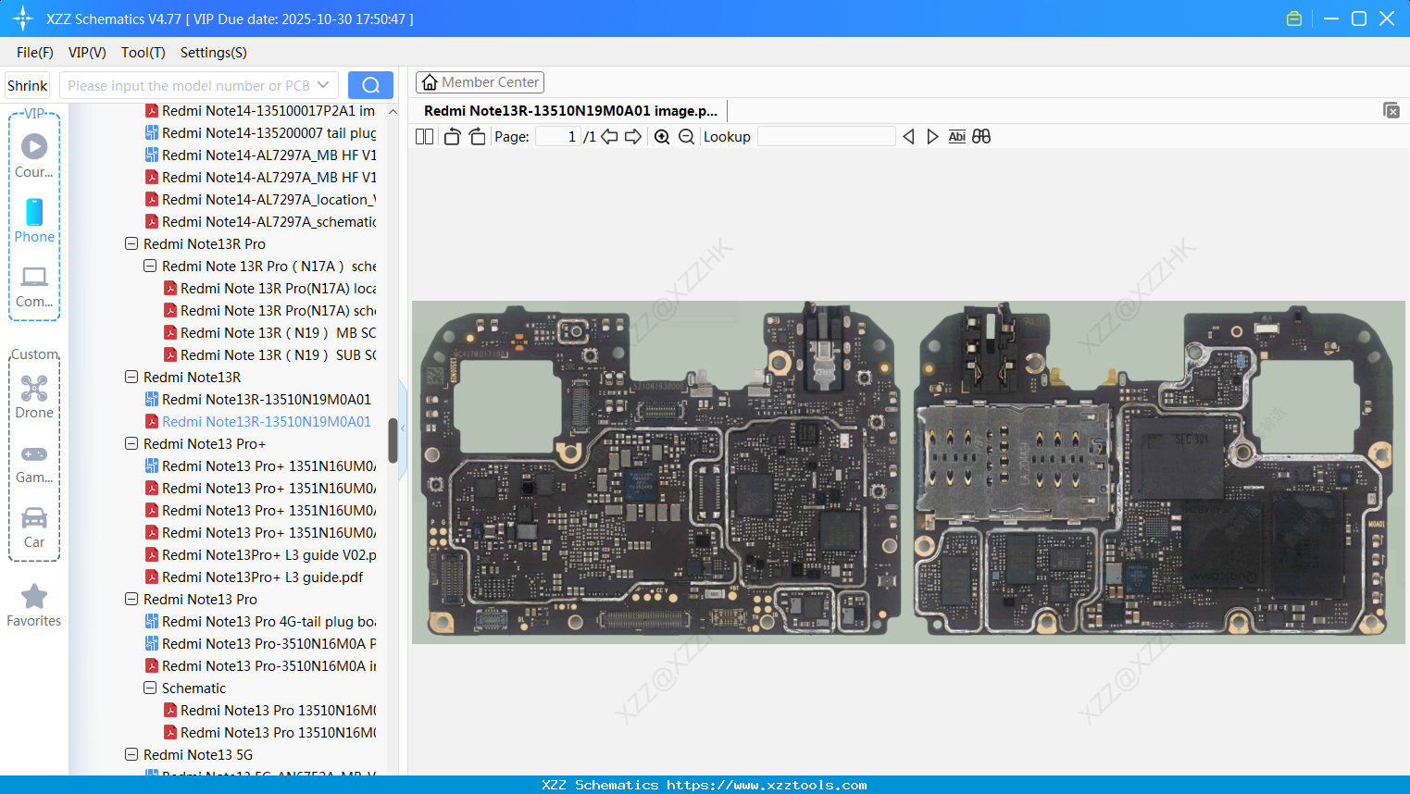Click the Lookup text input field

coord(826,137)
